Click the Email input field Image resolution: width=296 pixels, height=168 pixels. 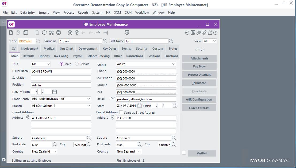pyautogui.click(x=146, y=99)
